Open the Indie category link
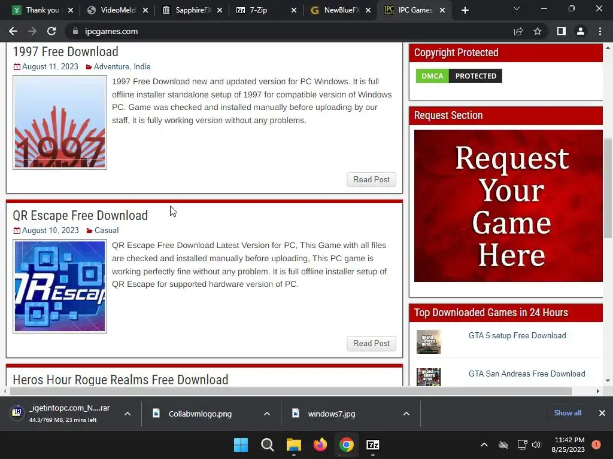The height and width of the screenshot is (459, 613). point(142,67)
